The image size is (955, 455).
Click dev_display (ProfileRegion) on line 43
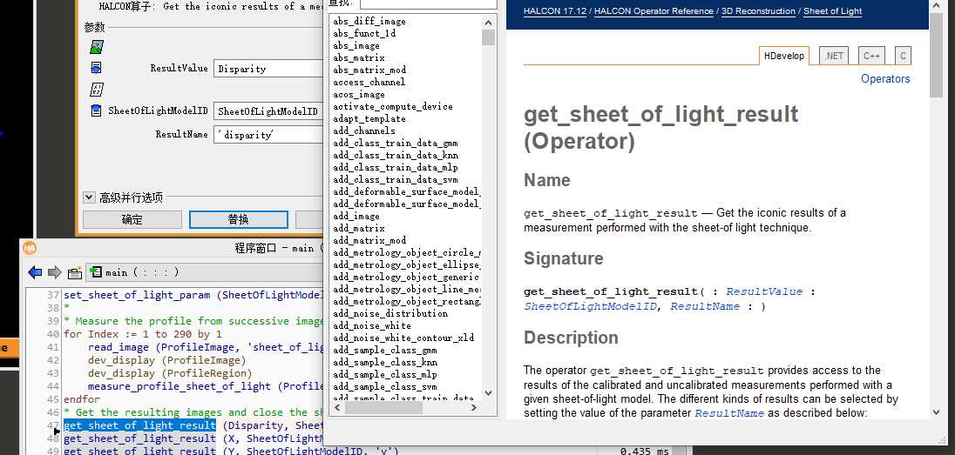[x=170, y=373]
